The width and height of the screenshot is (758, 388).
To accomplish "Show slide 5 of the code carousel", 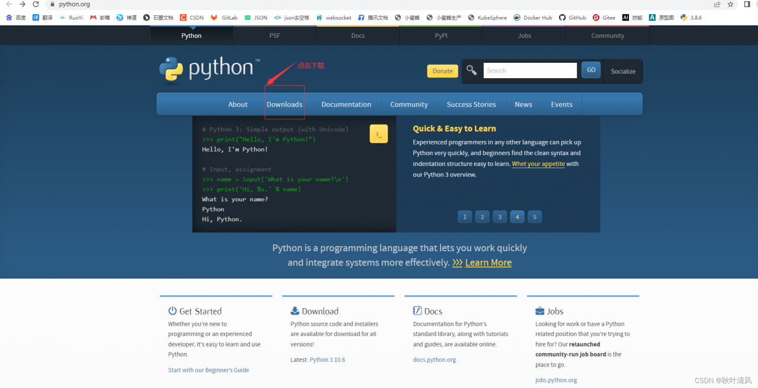I will coord(535,217).
